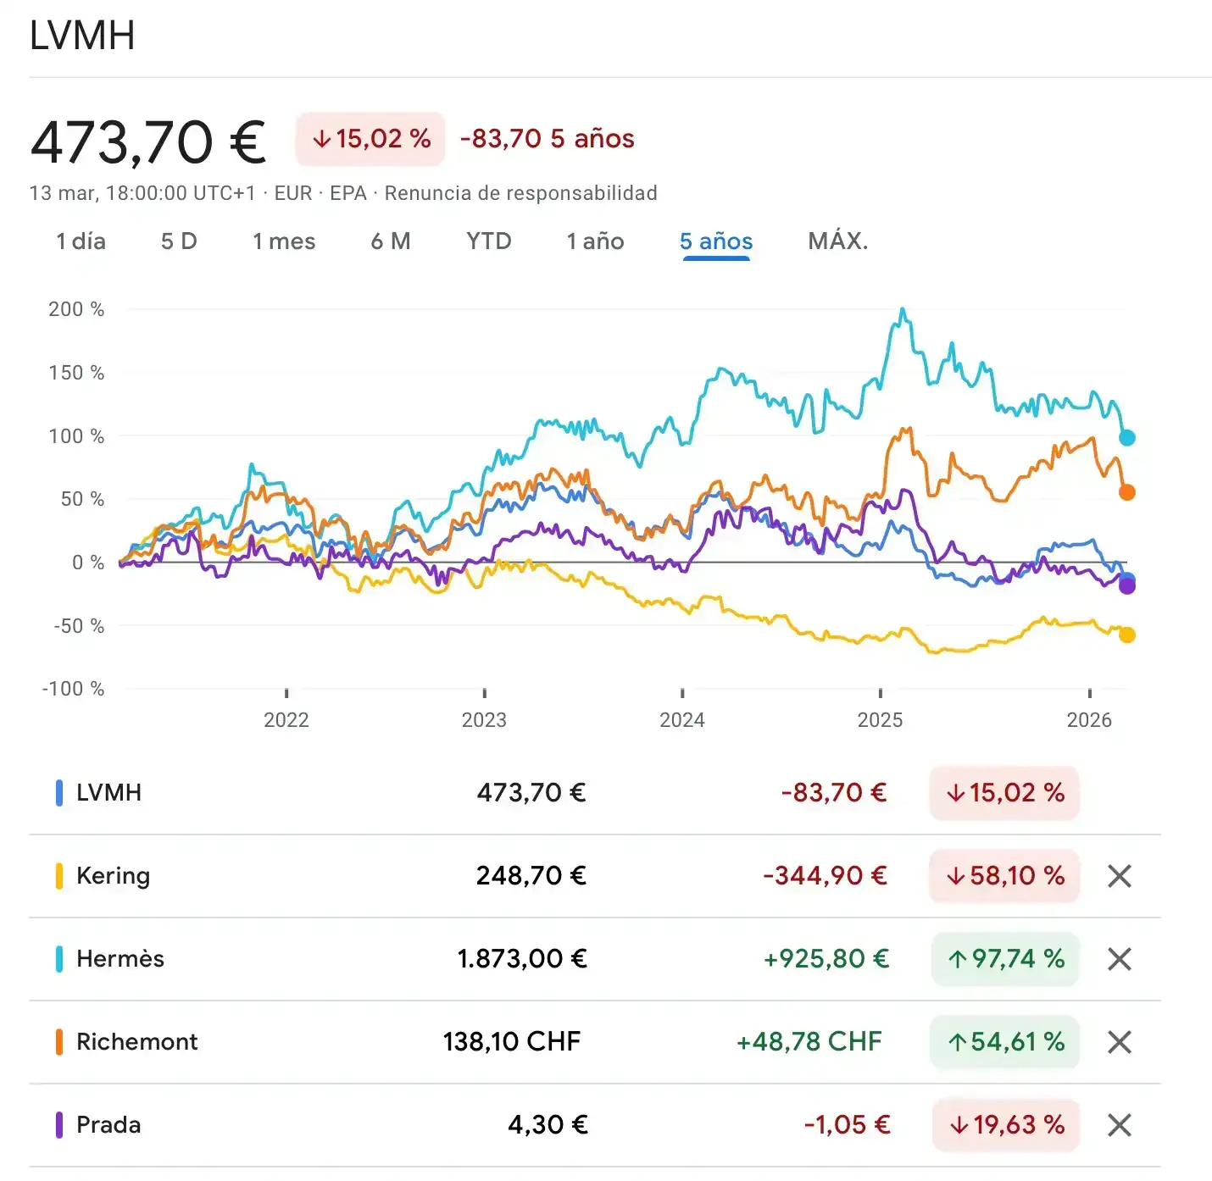Click the Richemont orange color swatch
The width and height of the screenshot is (1212, 1181).
coord(59,1042)
